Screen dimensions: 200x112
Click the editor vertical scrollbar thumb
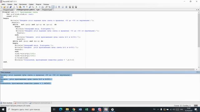click(x=199, y=30)
